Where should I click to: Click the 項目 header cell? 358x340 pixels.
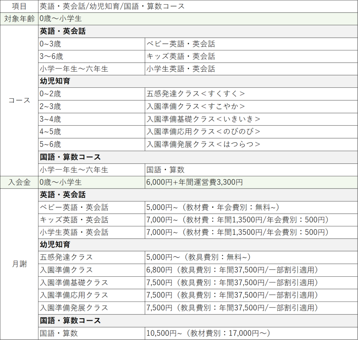pyautogui.click(x=19, y=6)
